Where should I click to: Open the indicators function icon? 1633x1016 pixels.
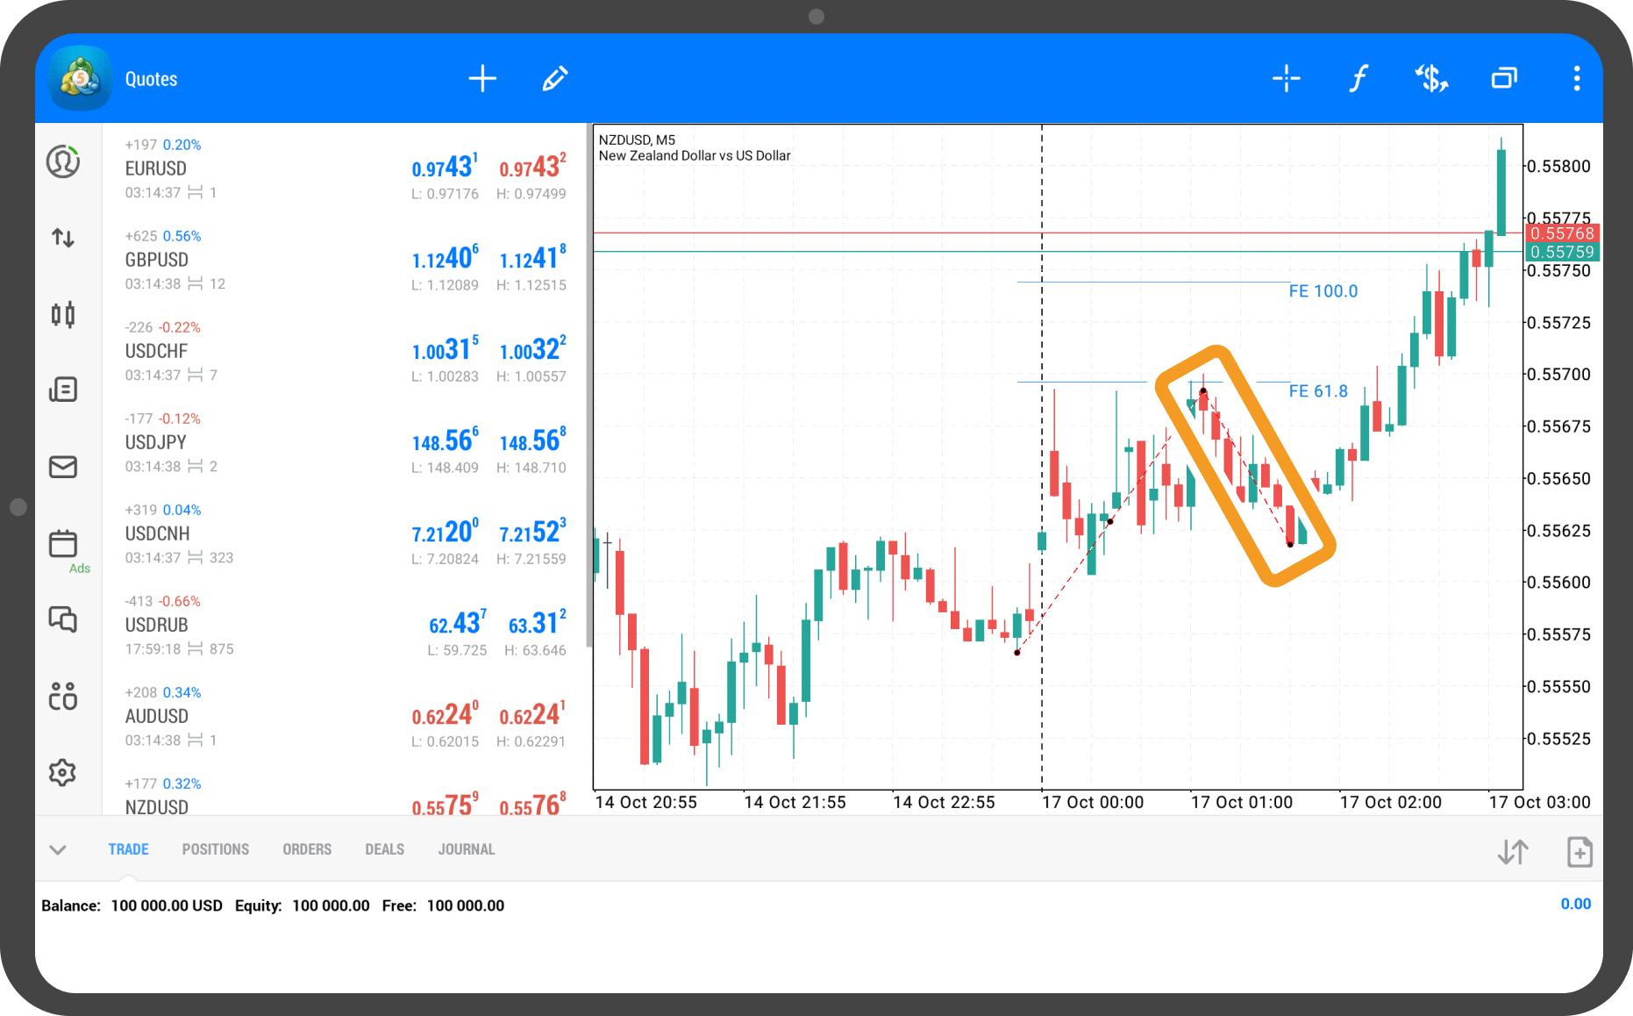1358,79
